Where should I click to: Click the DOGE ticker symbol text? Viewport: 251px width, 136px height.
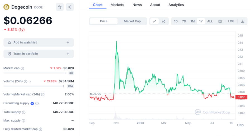point(38,7)
